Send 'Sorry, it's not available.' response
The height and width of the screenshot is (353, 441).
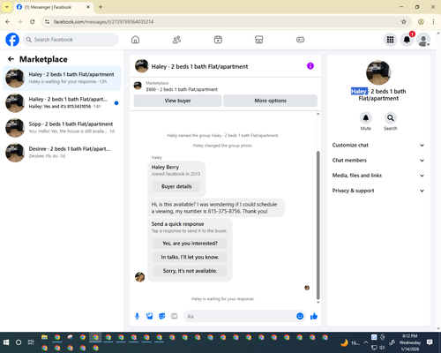(x=190, y=271)
